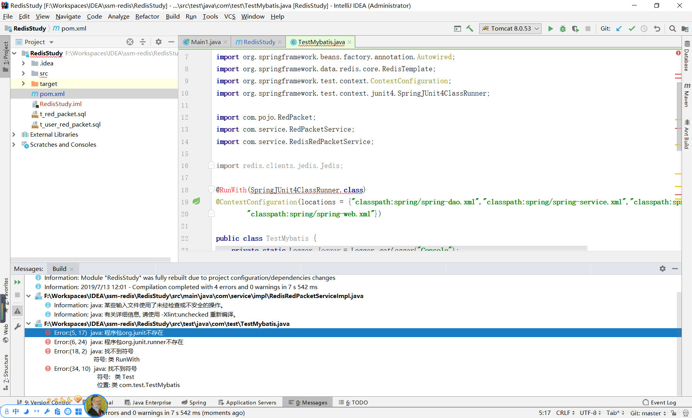The height and width of the screenshot is (418, 692).
Task: Open Project Structure icon in toolbar
Action: [x=685, y=29]
